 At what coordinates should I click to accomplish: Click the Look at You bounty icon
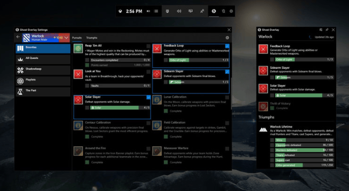[x=78, y=74]
